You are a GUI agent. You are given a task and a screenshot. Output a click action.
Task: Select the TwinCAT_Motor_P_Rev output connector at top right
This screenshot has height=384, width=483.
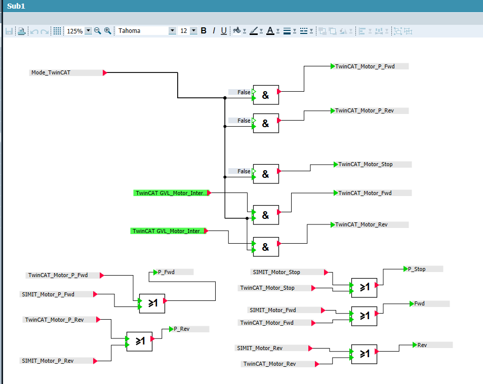click(370, 110)
